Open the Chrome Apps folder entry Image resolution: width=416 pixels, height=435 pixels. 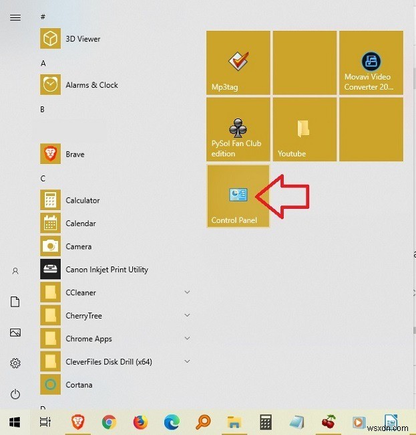tap(115, 339)
